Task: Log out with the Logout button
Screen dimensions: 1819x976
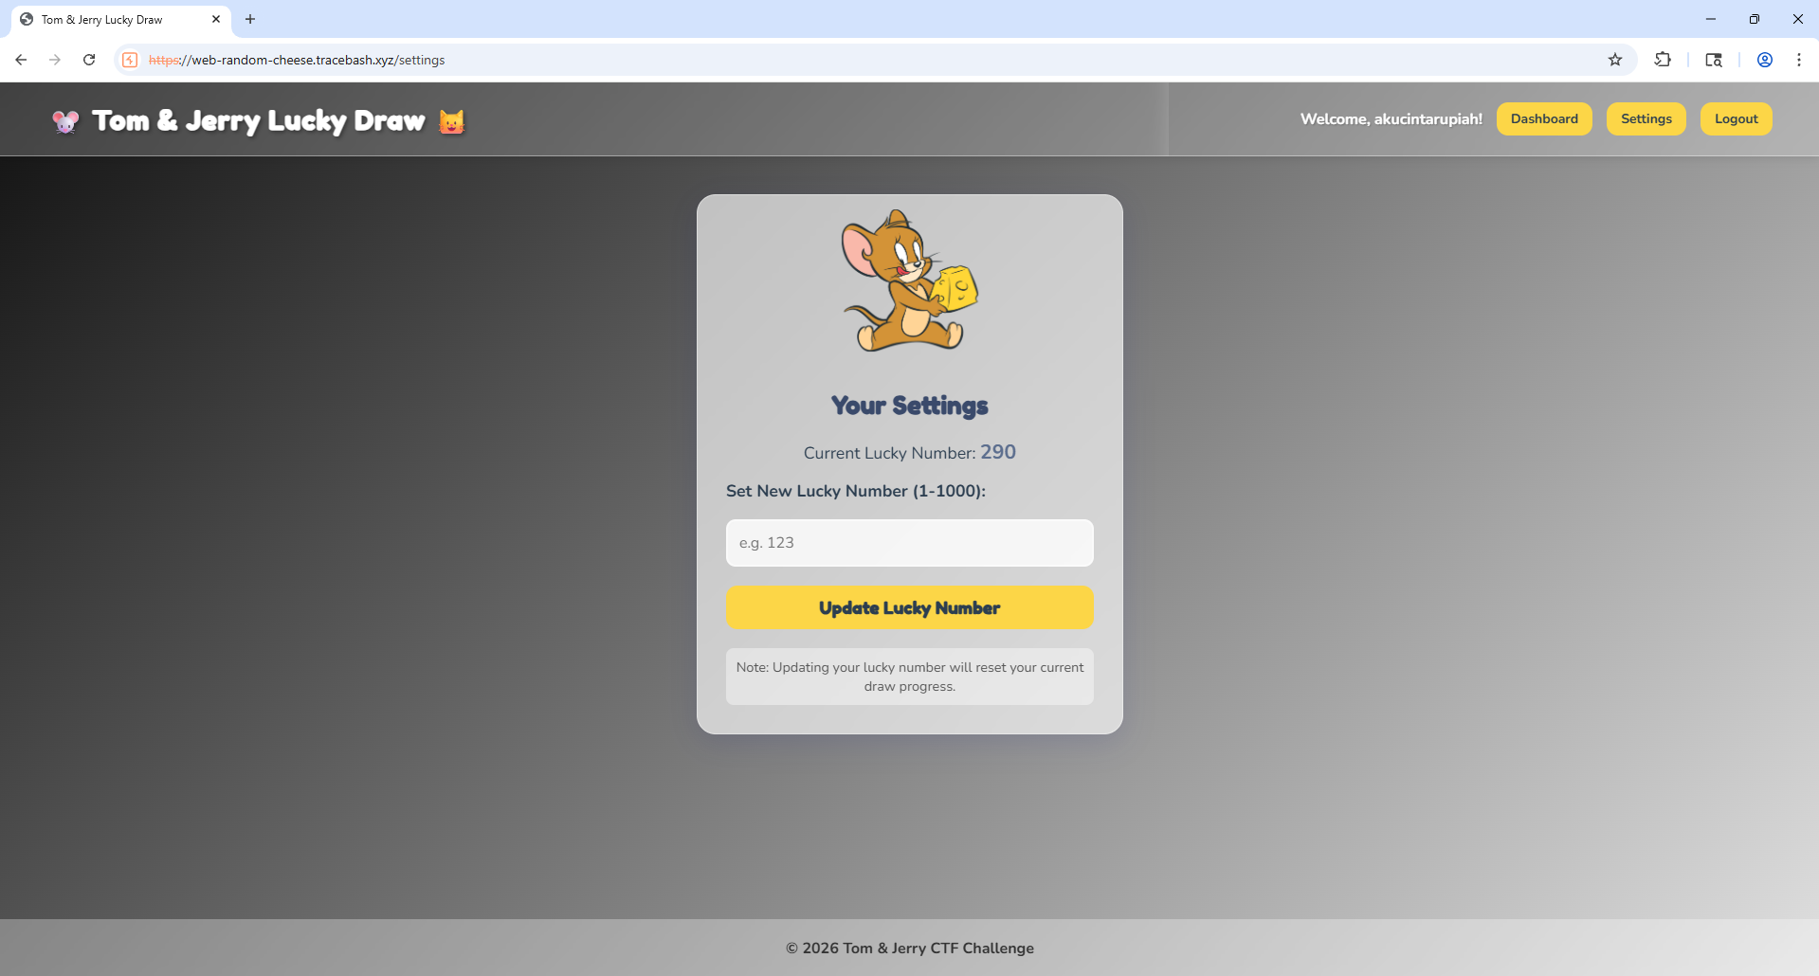Action: pos(1736,118)
